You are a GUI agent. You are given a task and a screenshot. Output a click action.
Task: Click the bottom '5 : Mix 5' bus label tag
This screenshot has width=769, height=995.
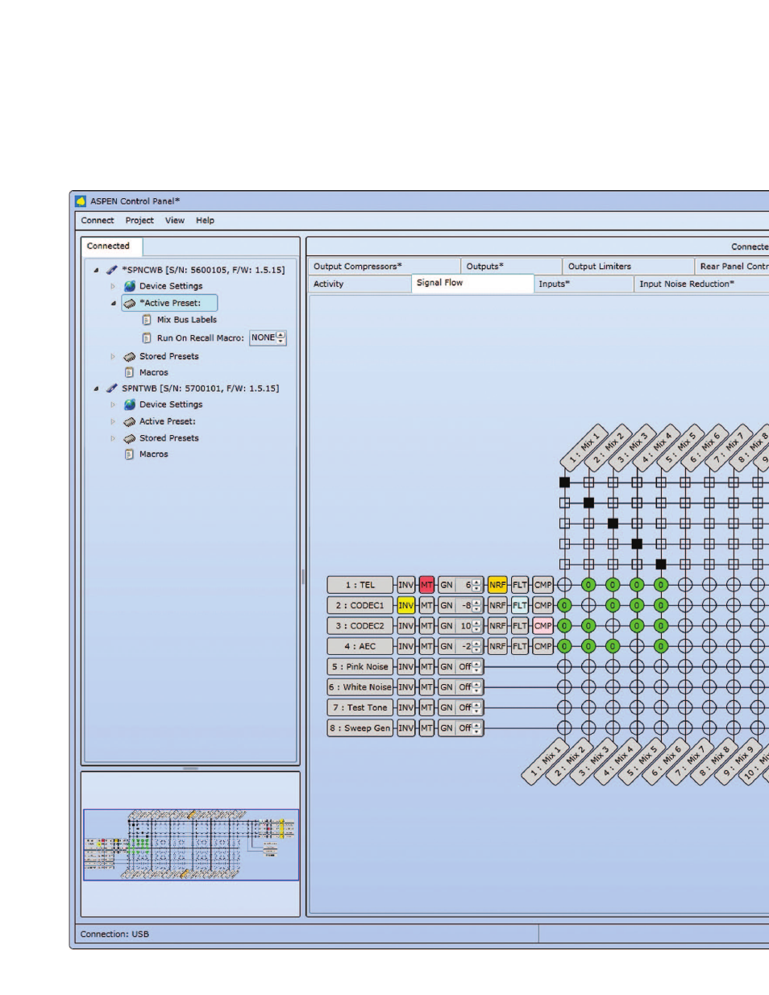642,761
